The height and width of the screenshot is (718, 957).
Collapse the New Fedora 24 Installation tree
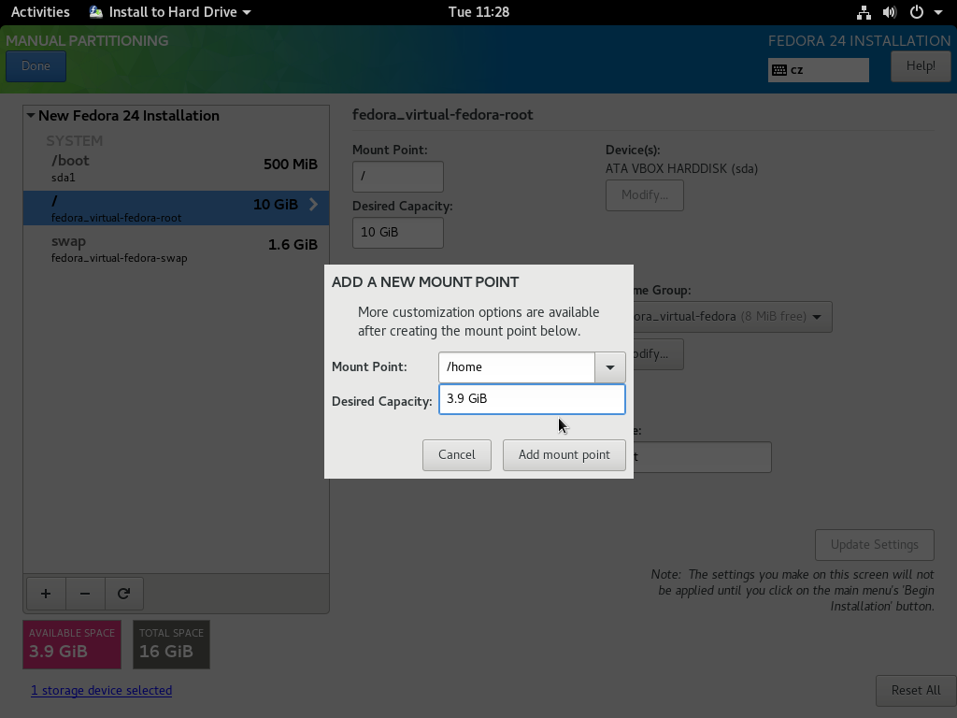(31, 115)
